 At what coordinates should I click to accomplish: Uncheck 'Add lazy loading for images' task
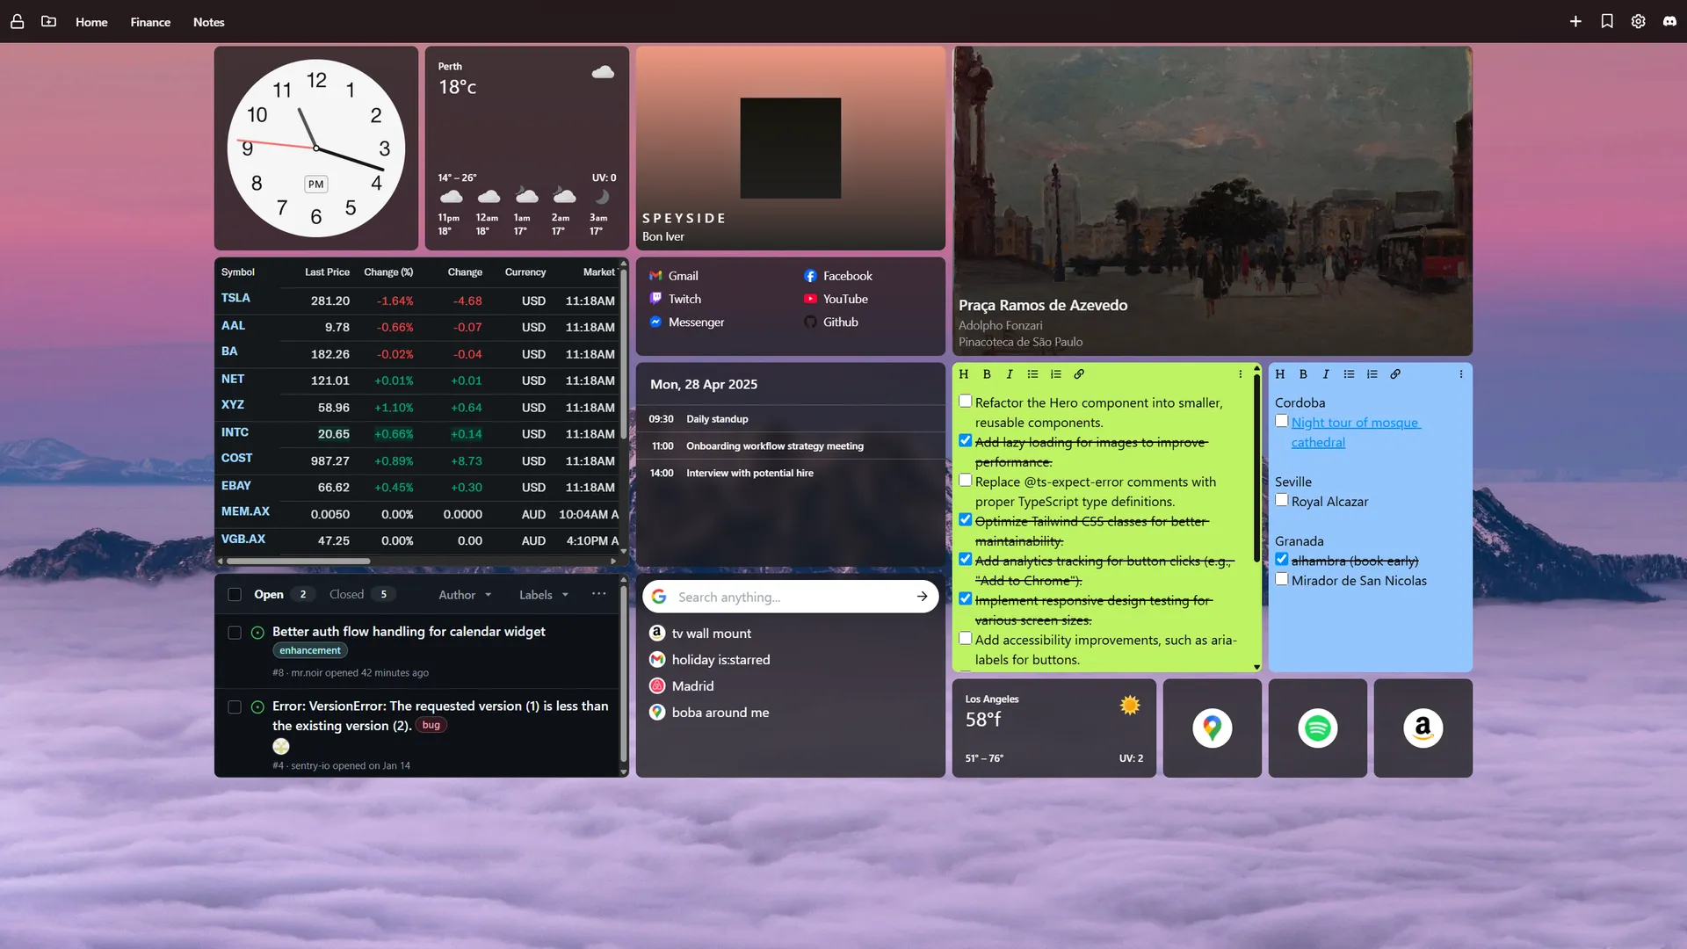(966, 441)
